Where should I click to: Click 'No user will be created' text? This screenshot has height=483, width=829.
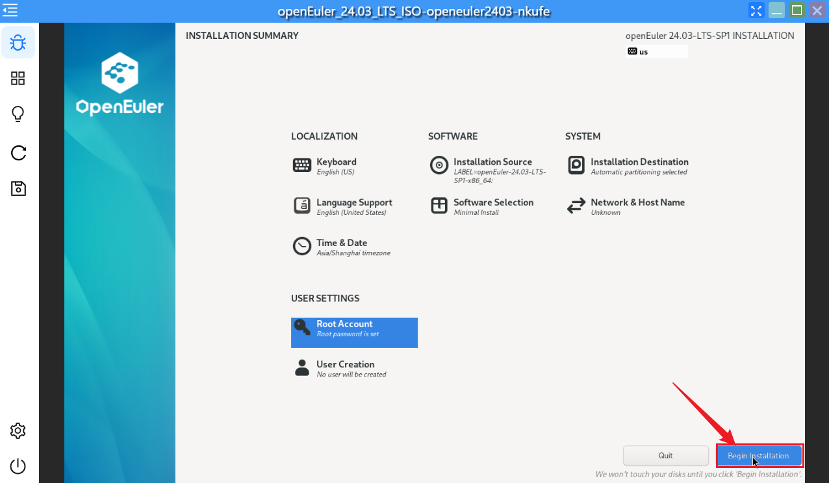351,375
